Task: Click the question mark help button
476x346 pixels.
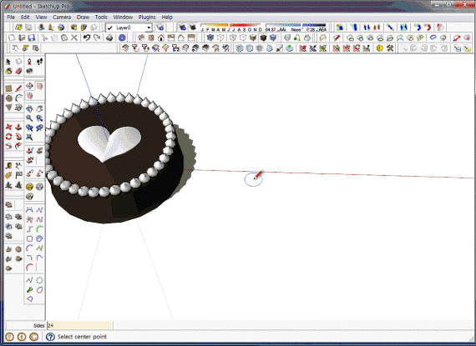Action: (x=50, y=337)
